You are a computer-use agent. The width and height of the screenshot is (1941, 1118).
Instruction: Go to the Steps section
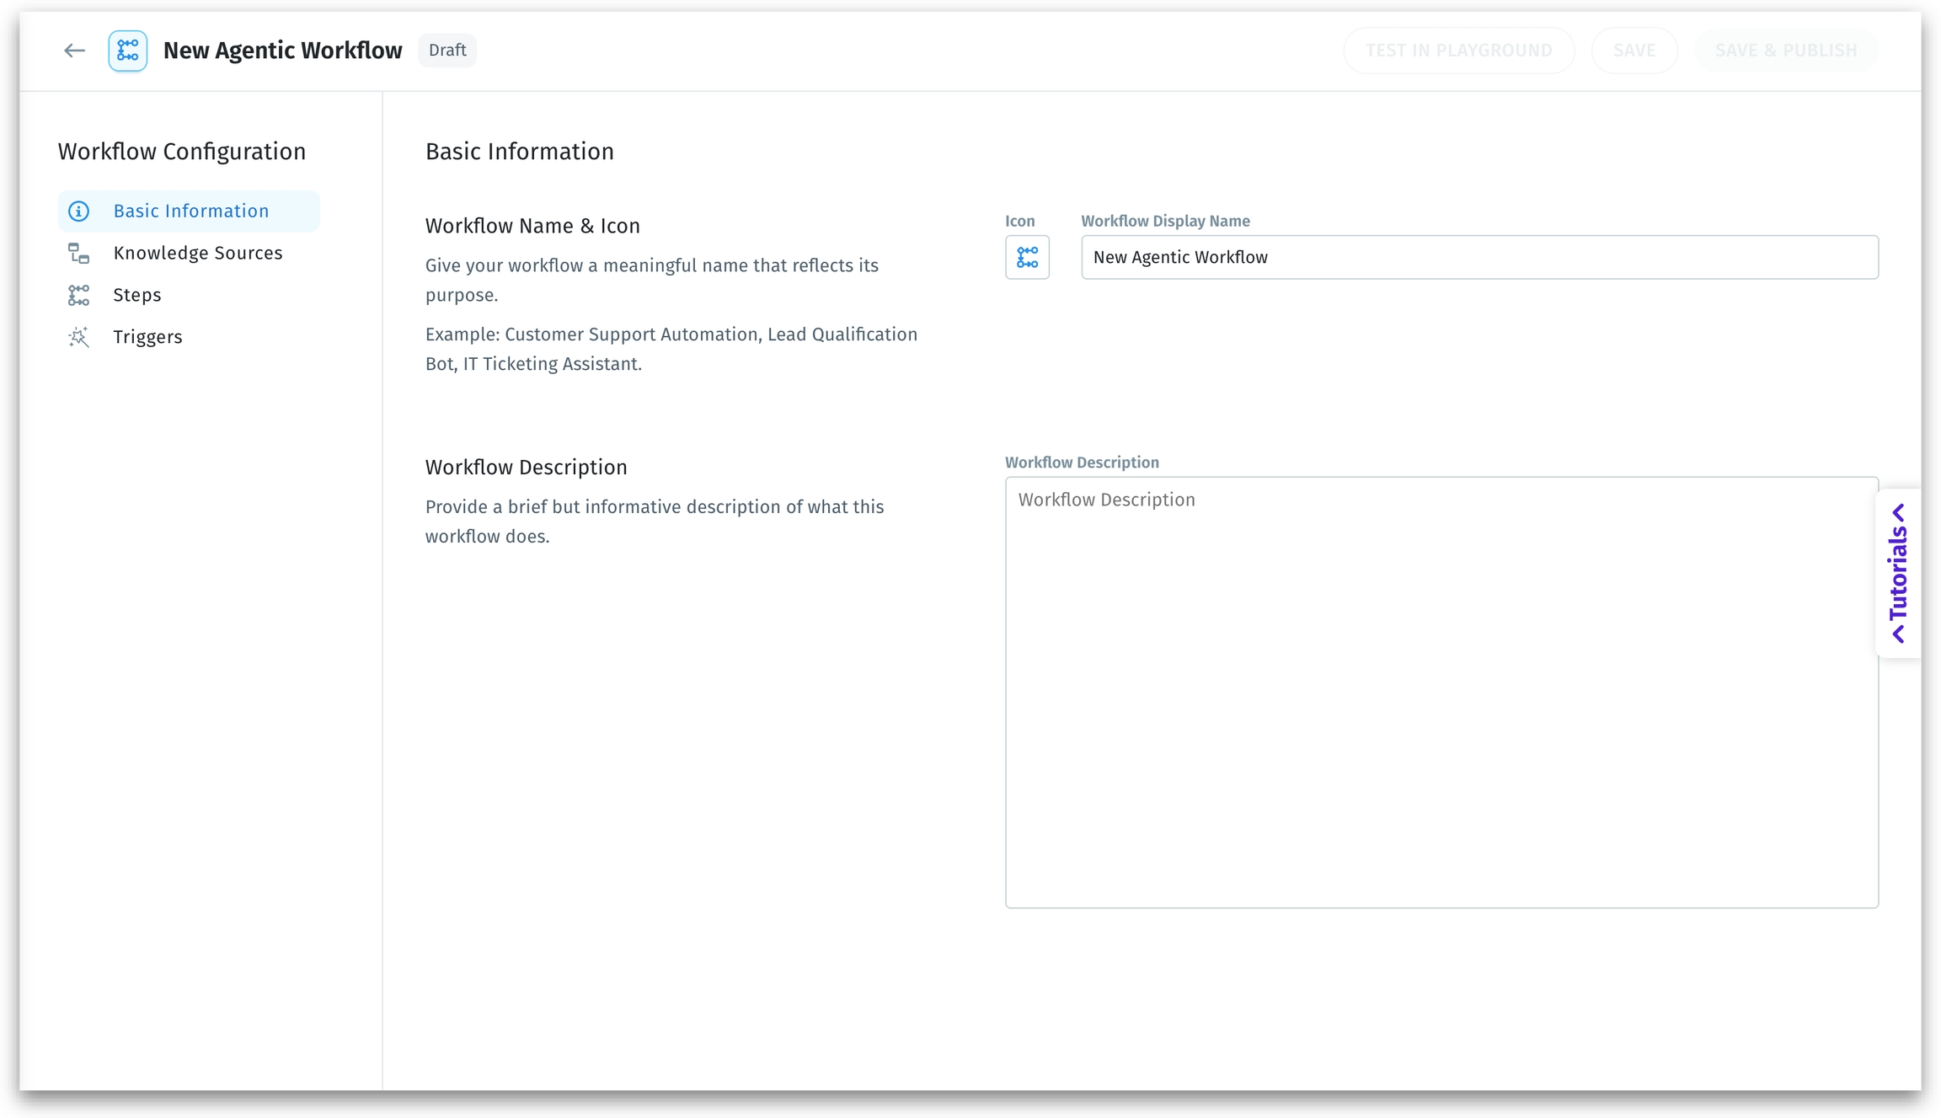point(137,295)
